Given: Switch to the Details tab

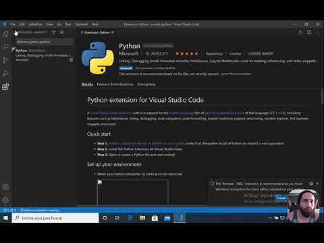Looking at the screenshot, I should [87, 84].
